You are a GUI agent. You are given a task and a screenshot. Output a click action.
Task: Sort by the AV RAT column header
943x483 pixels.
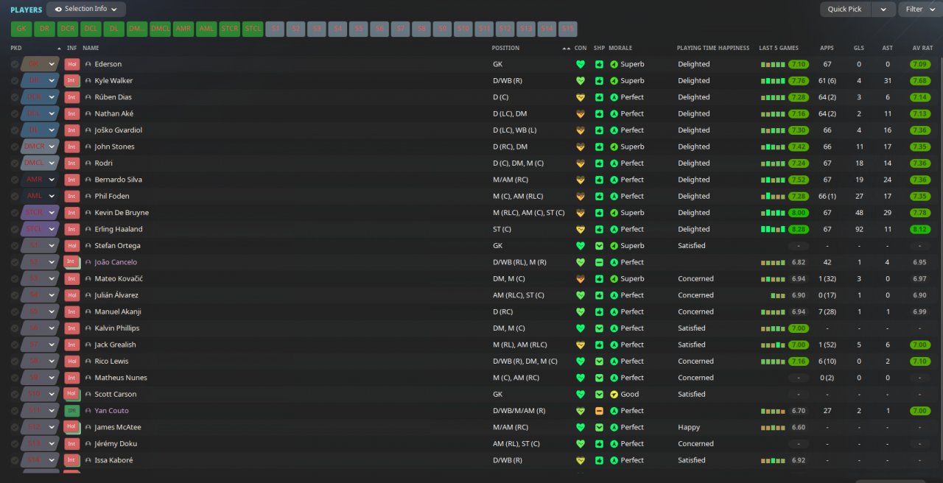click(x=922, y=48)
